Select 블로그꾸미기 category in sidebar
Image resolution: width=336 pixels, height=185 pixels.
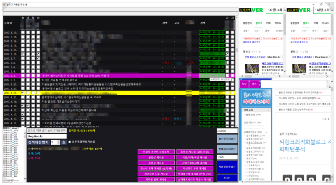tap(255, 151)
